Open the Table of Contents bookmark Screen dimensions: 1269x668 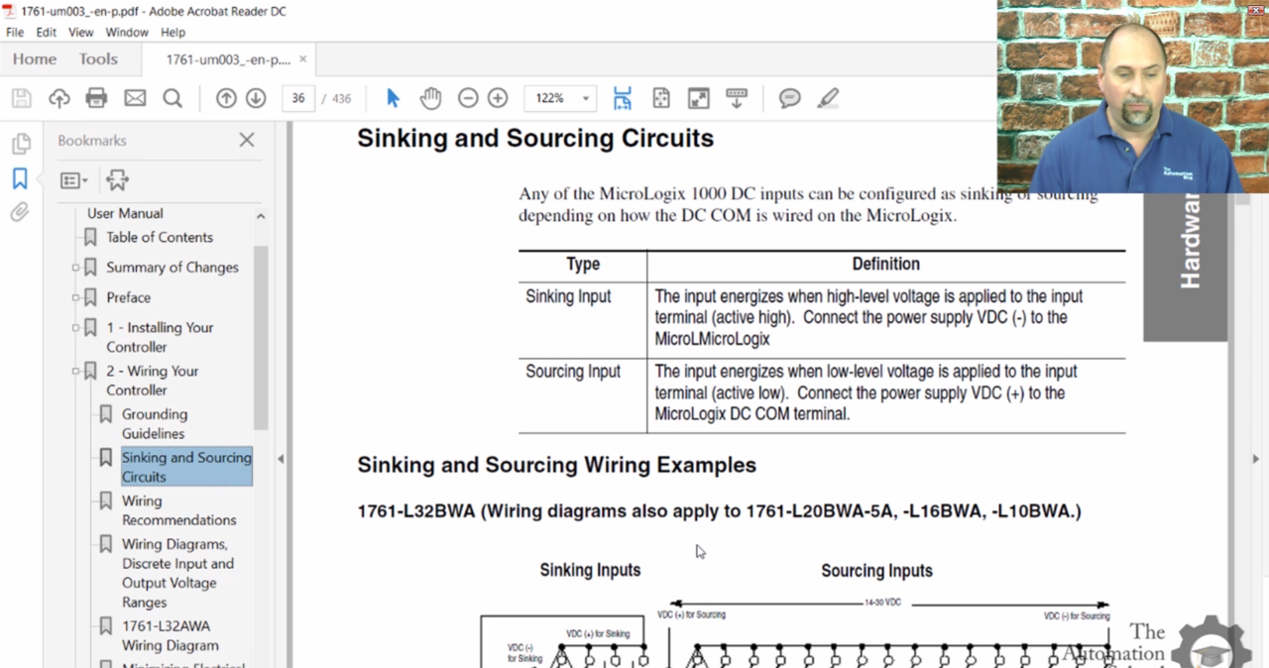pos(160,237)
